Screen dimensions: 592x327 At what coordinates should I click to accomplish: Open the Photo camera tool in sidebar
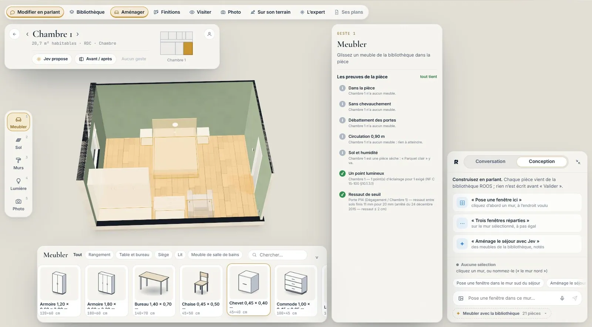pos(18,204)
